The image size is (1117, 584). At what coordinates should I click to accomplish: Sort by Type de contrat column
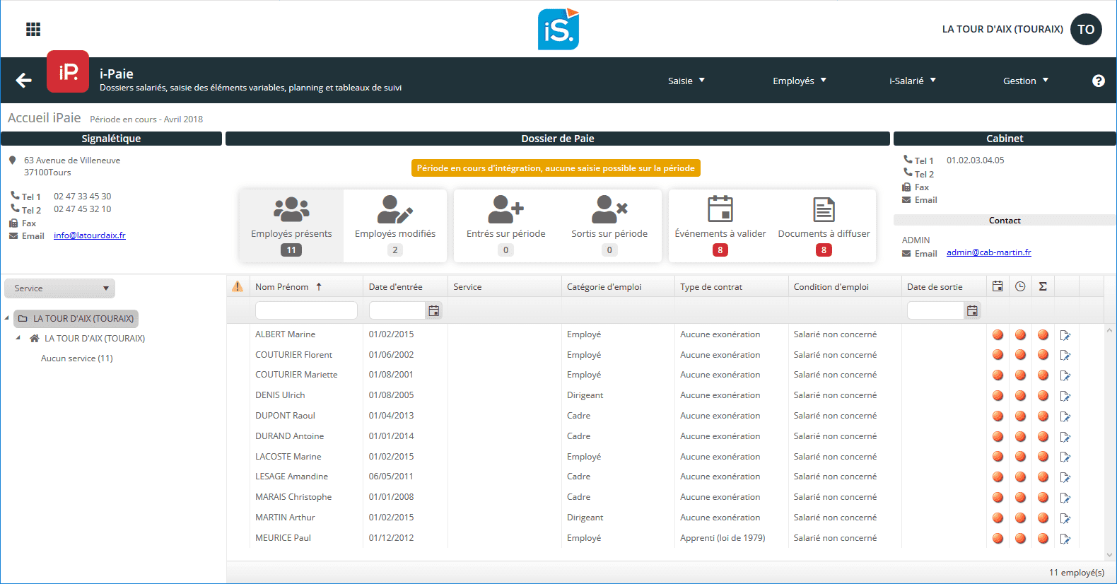(x=711, y=286)
